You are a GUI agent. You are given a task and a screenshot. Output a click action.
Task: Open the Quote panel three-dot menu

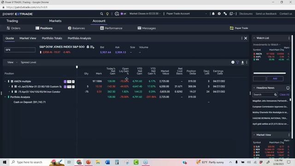(242, 38)
